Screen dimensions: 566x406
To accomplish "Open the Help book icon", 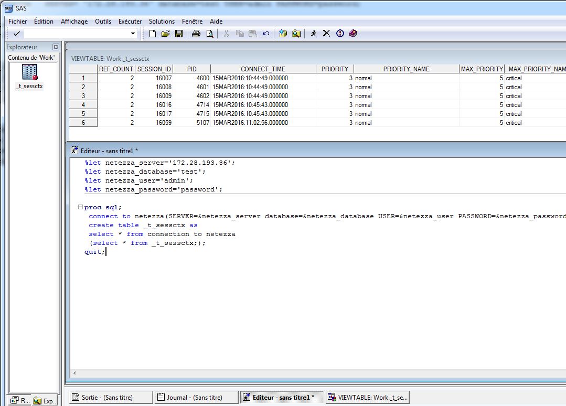I will click(x=353, y=34).
